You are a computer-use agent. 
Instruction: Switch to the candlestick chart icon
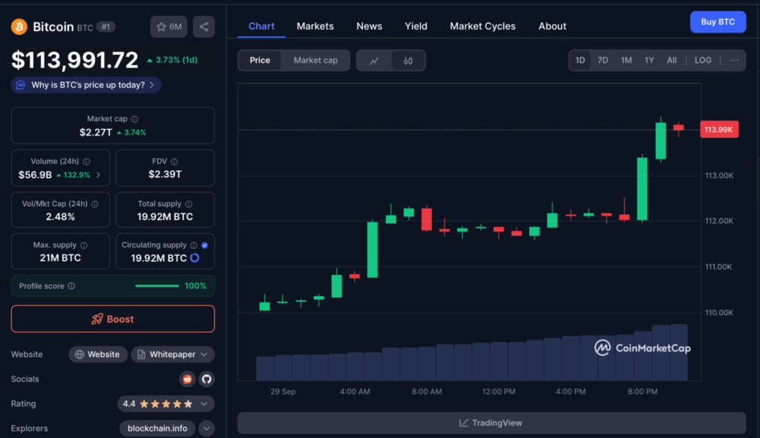[x=407, y=61]
